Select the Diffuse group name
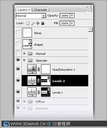This screenshot has width=107, height=128. pos(40,102)
